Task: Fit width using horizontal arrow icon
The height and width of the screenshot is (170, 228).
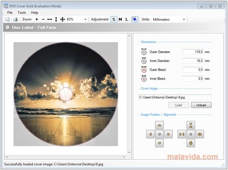Action: [x=50, y=19]
